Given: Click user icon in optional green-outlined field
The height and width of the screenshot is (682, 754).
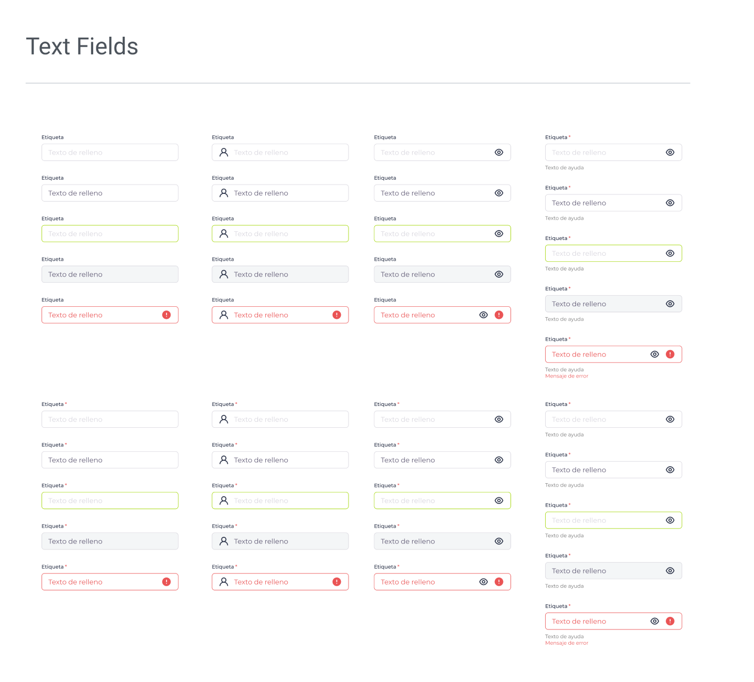Looking at the screenshot, I should [224, 234].
